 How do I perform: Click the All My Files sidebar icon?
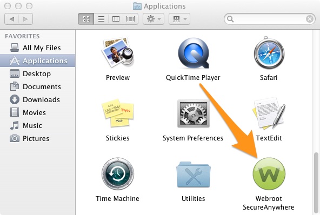point(15,48)
